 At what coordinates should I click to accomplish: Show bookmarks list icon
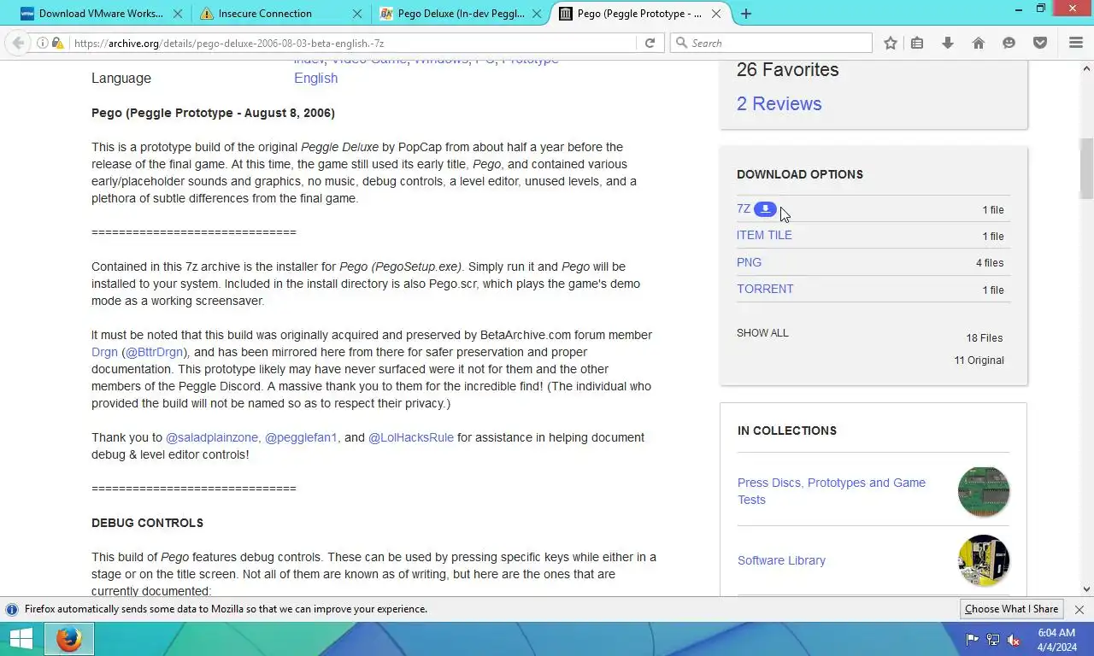(917, 43)
